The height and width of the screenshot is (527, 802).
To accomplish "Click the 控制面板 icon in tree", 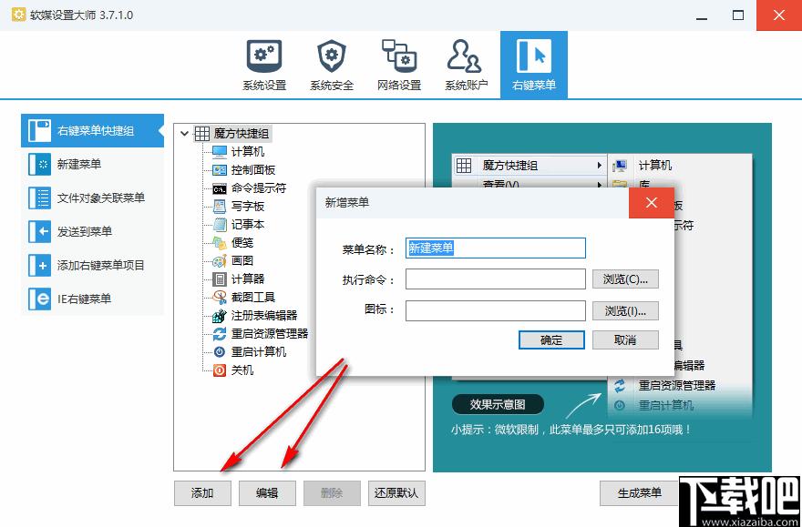I will pyautogui.click(x=220, y=170).
